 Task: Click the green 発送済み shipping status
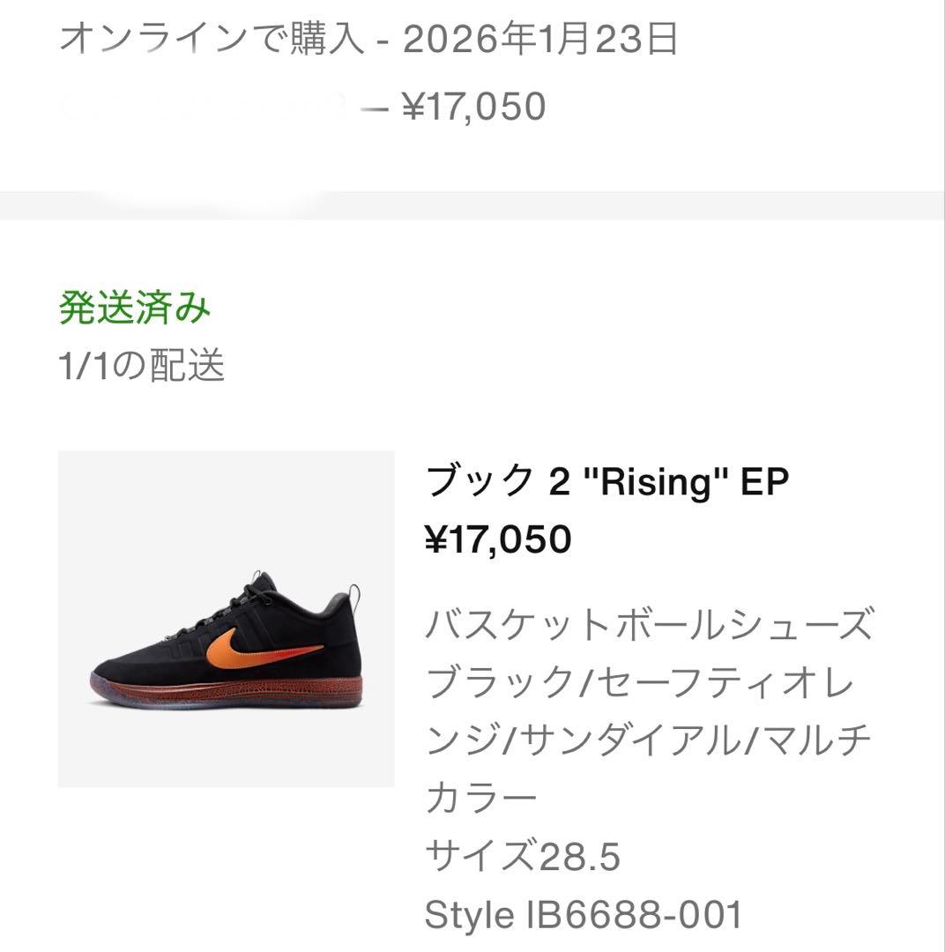[x=135, y=309]
